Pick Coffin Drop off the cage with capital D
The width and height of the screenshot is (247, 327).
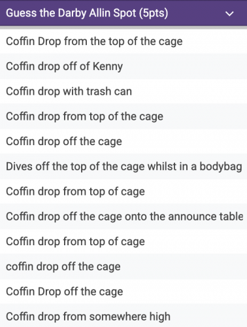[x=124, y=292]
